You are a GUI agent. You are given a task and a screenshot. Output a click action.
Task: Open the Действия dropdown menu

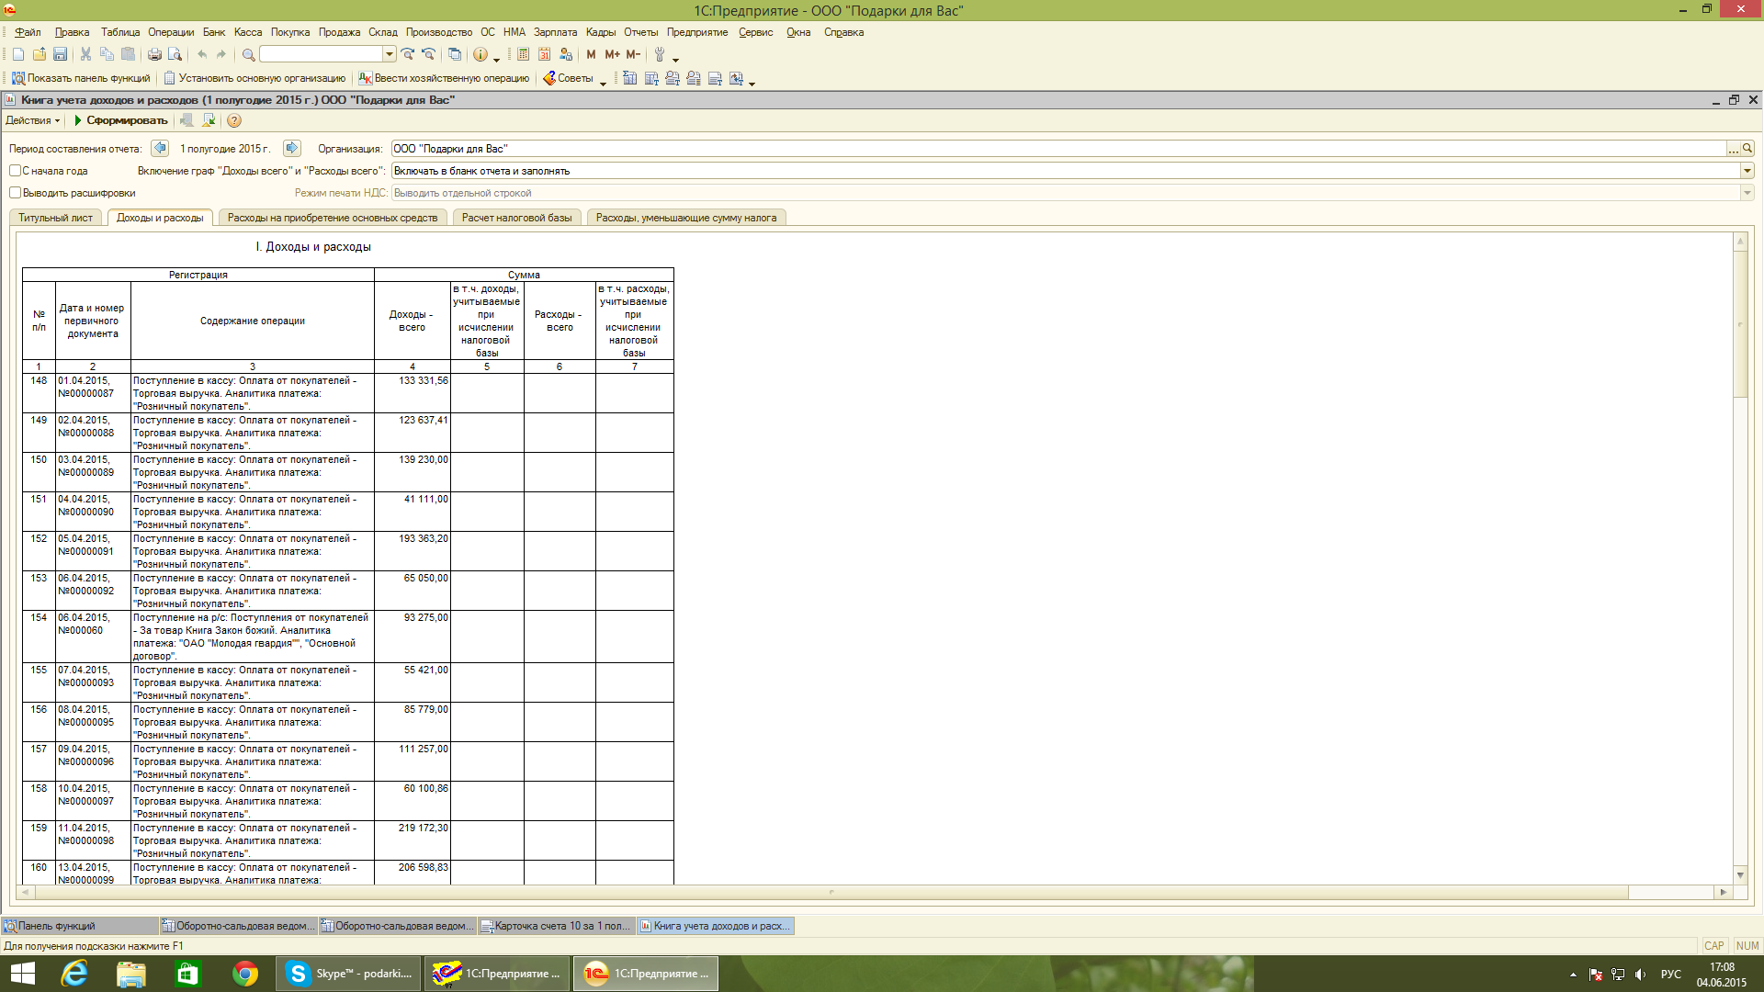pyautogui.click(x=33, y=121)
